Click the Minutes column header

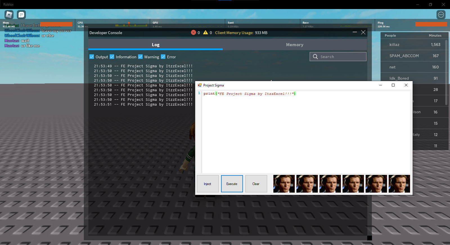click(435, 35)
